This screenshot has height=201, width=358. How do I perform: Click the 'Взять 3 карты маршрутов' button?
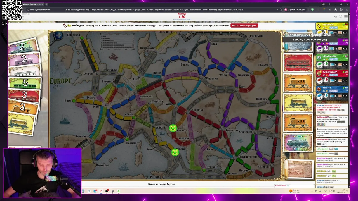244,25
